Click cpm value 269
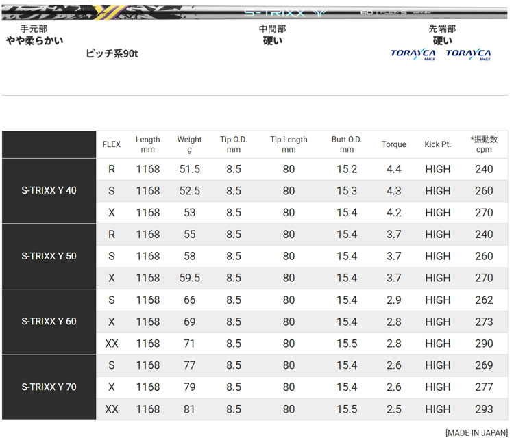 (x=484, y=365)
